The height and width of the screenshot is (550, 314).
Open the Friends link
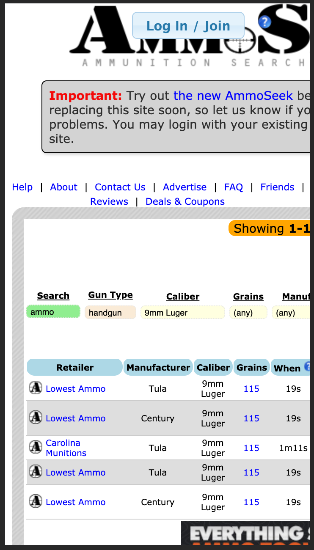(x=277, y=187)
